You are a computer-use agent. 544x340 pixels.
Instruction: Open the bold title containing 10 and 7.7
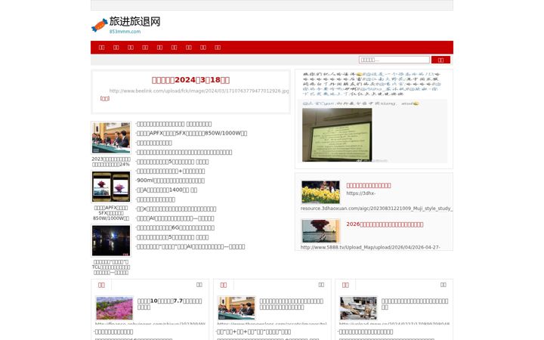170,304
